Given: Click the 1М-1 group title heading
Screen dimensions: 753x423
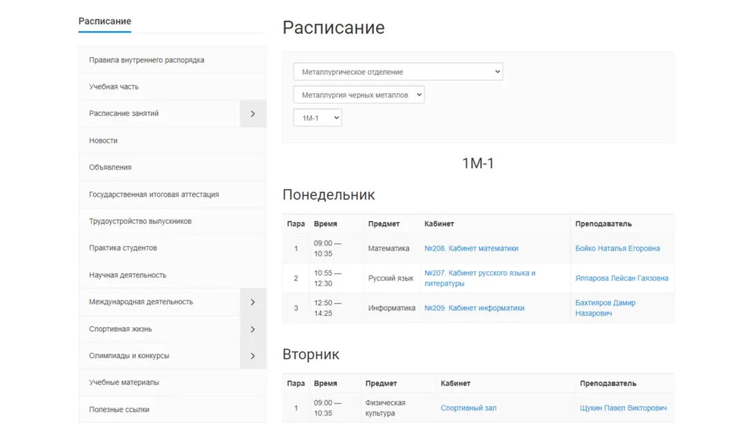Looking at the screenshot, I should click(x=478, y=163).
